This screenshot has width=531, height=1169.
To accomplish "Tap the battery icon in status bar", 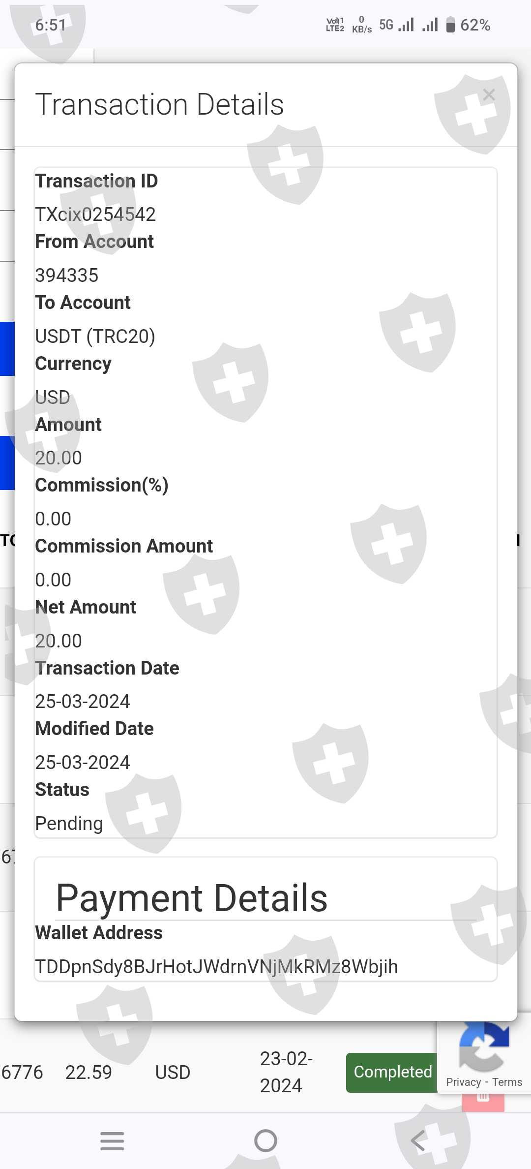I will click(450, 25).
